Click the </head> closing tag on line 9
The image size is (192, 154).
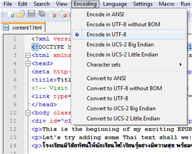coord(44,105)
